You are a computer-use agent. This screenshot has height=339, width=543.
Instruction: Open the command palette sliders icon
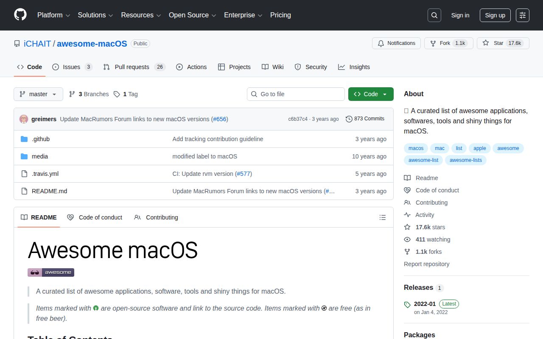(522, 15)
